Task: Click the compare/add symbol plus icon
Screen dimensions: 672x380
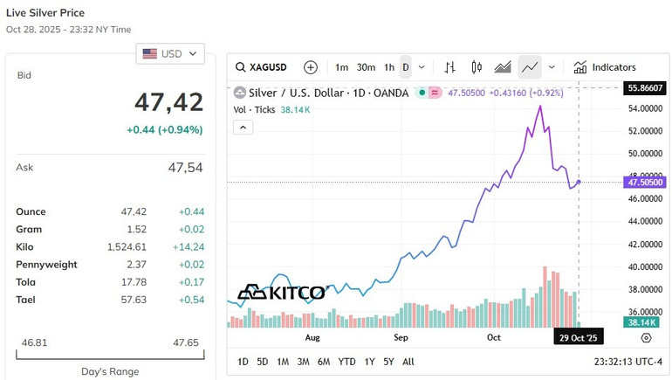Action: 311,67
